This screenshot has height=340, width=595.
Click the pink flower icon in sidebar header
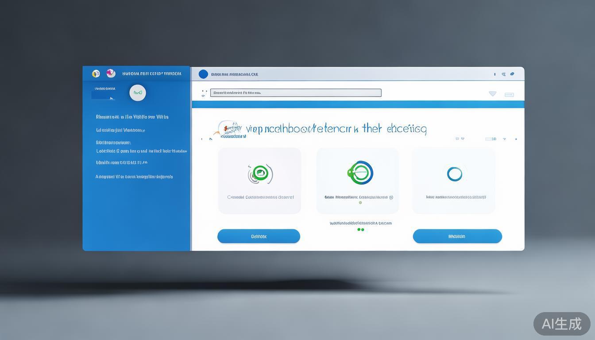point(111,73)
